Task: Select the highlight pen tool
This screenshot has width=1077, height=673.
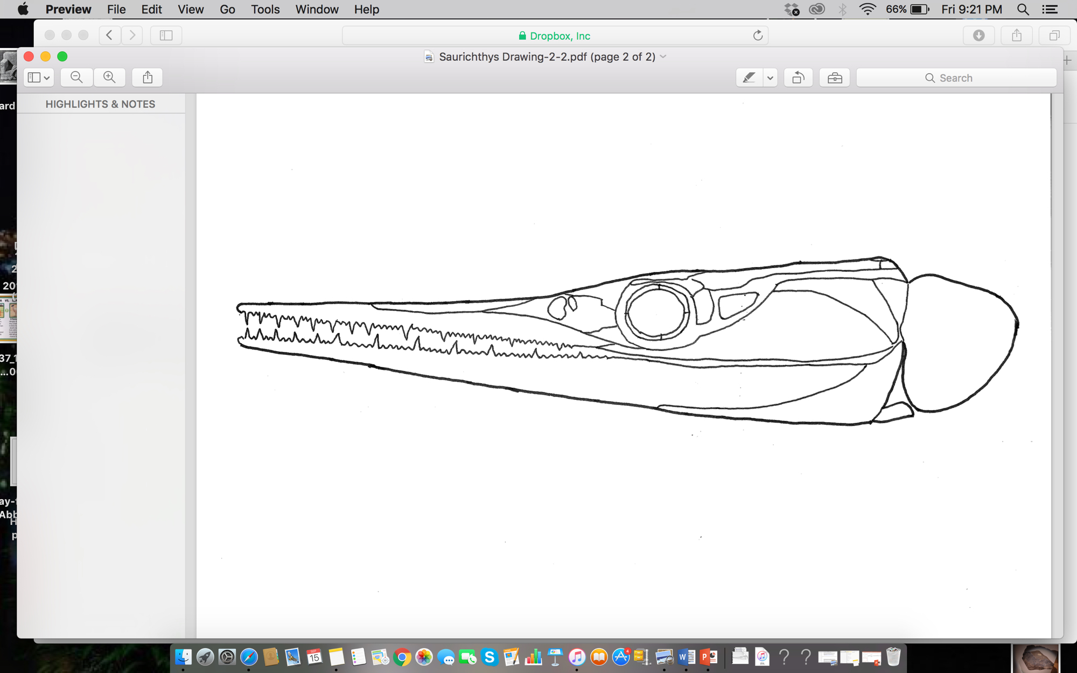Action: pos(749,78)
